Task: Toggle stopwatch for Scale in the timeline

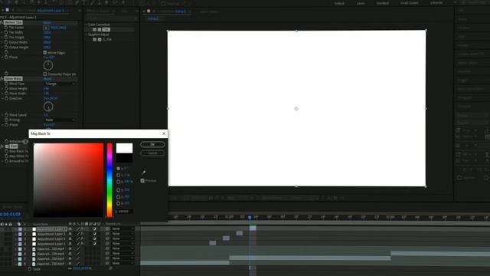Action: [29, 269]
